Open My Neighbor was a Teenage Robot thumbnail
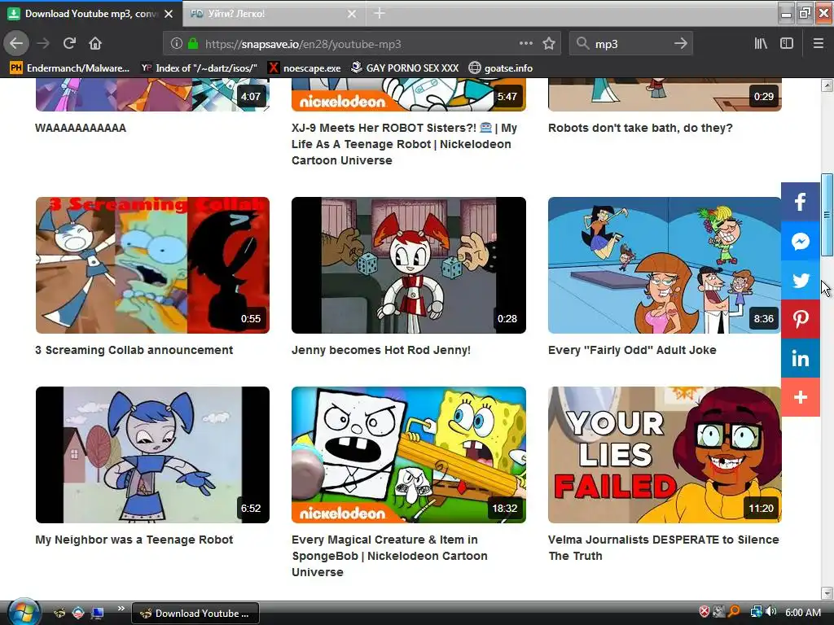The width and height of the screenshot is (834, 625). (x=152, y=455)
